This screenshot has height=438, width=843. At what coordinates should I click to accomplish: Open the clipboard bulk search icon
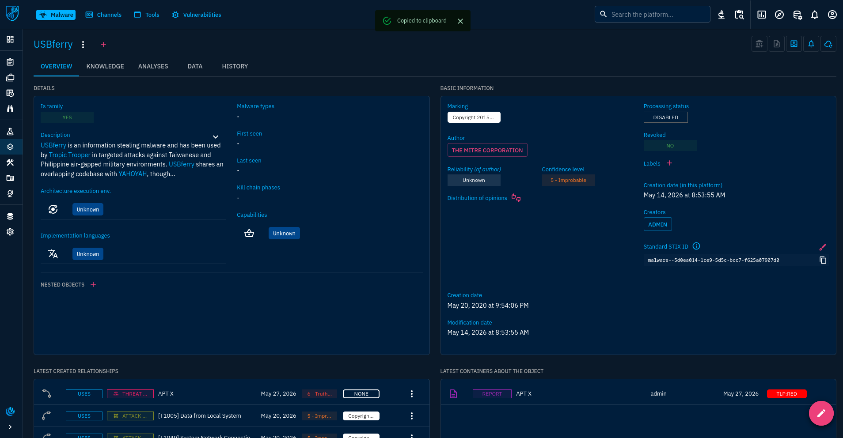(x=739, y=15)
